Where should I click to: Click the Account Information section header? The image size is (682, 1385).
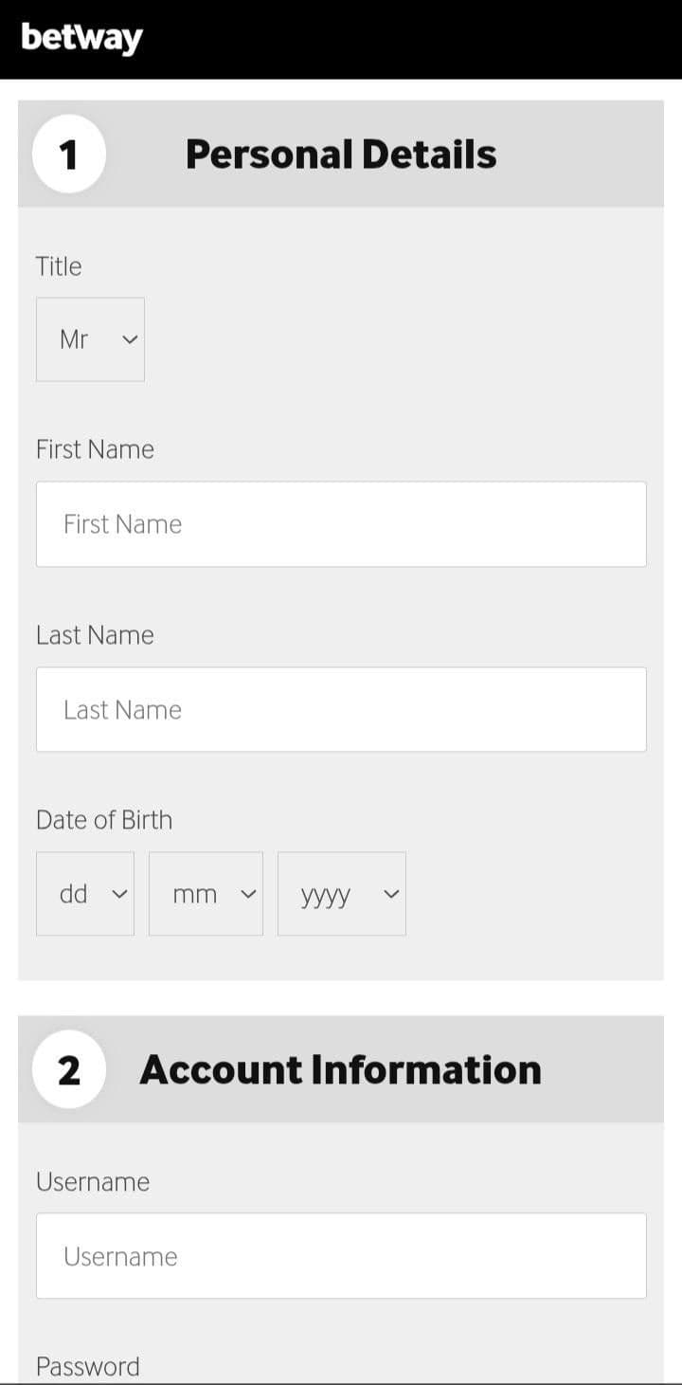point(341,1068)
